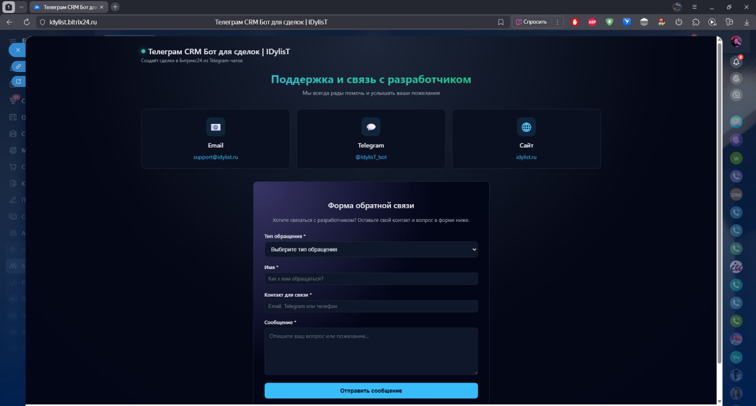This screenshot has width=756, height=406.
Task: Open the app in a new window
Action: point(18,81)
